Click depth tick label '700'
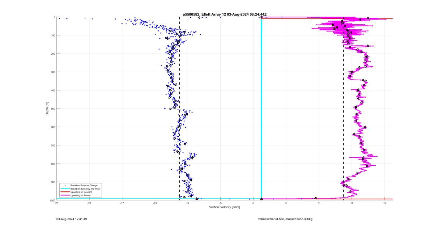Image resolution: width=434 pixels, height=225 pixels. (x=53, y=145)
